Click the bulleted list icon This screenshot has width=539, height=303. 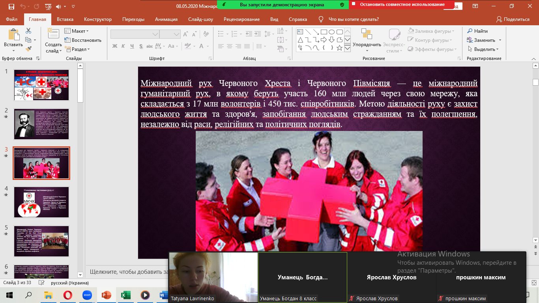tap(221, 34)
